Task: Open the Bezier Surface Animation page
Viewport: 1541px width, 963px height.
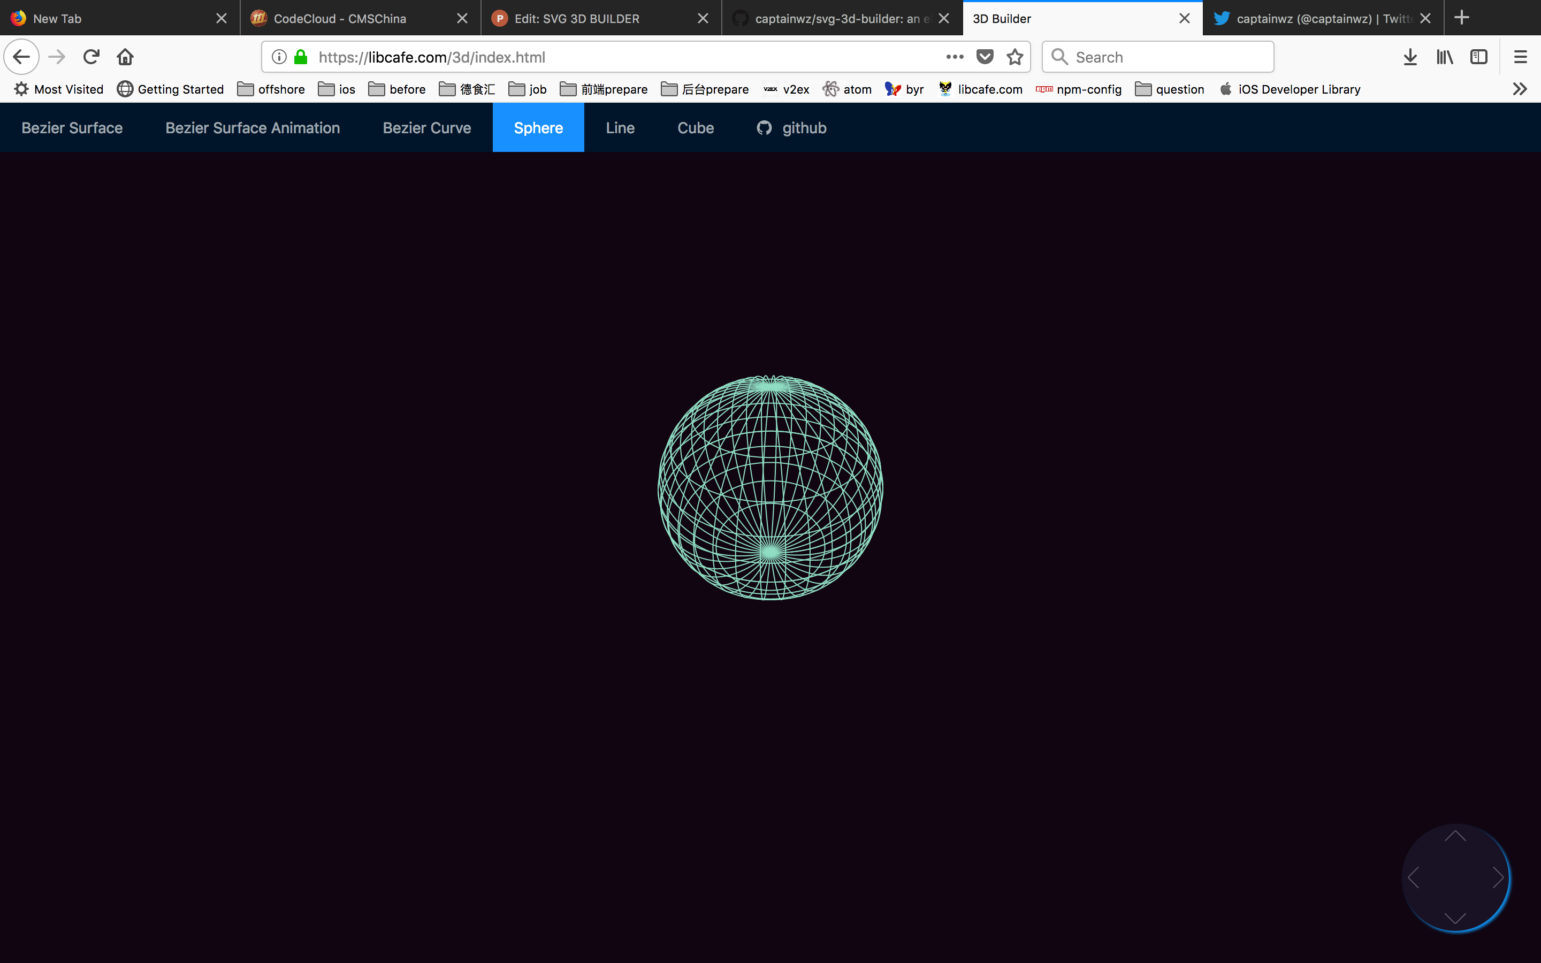Action: coord(252,127)
